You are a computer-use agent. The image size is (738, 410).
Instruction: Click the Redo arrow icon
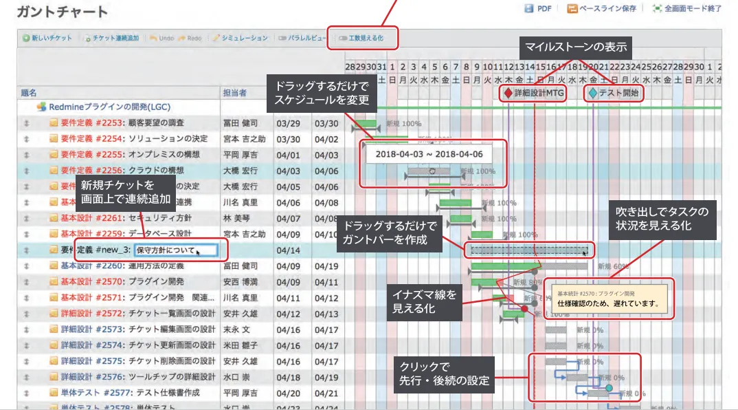click(x=181, y=38)
